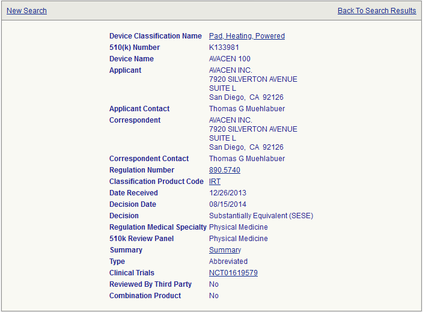423x312 pixels.
Task: Click the 510(k) number K133981
Action: point(224,47)
